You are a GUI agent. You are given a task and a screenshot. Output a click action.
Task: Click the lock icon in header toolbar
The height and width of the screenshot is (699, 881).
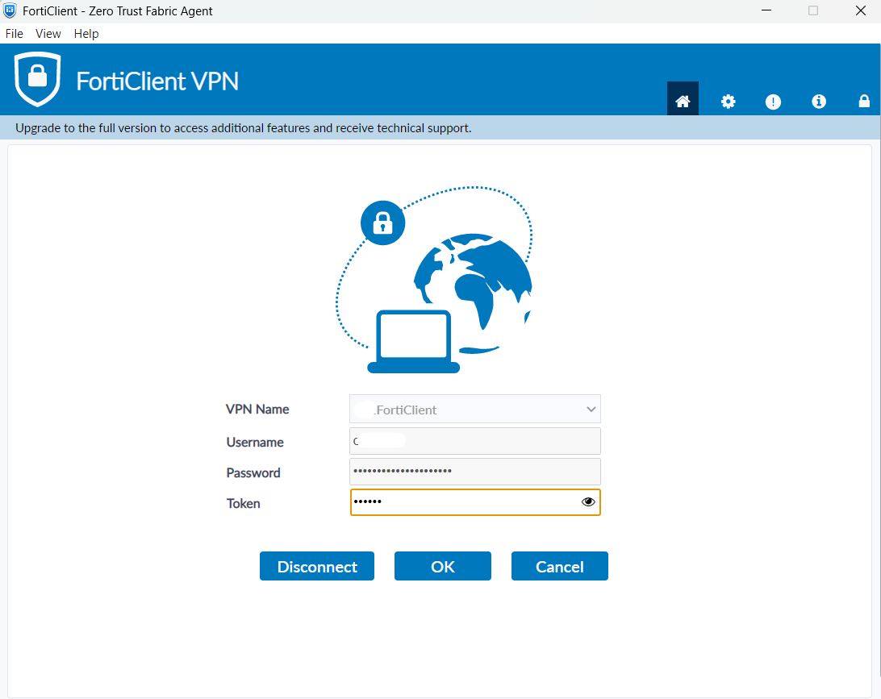pyautogui.click(x=864, y=101)
